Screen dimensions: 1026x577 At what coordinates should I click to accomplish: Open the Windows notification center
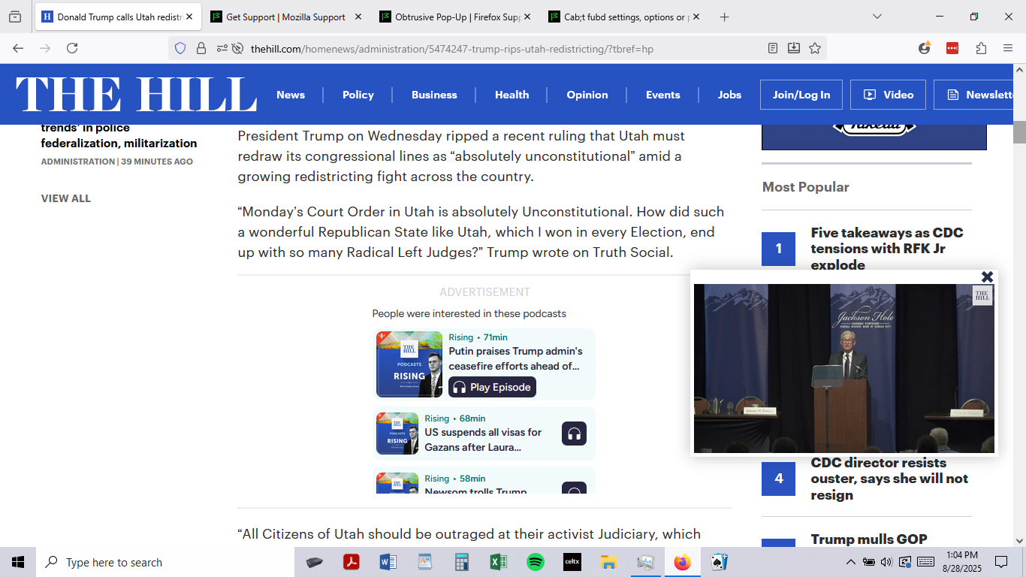pos(1001,562)
